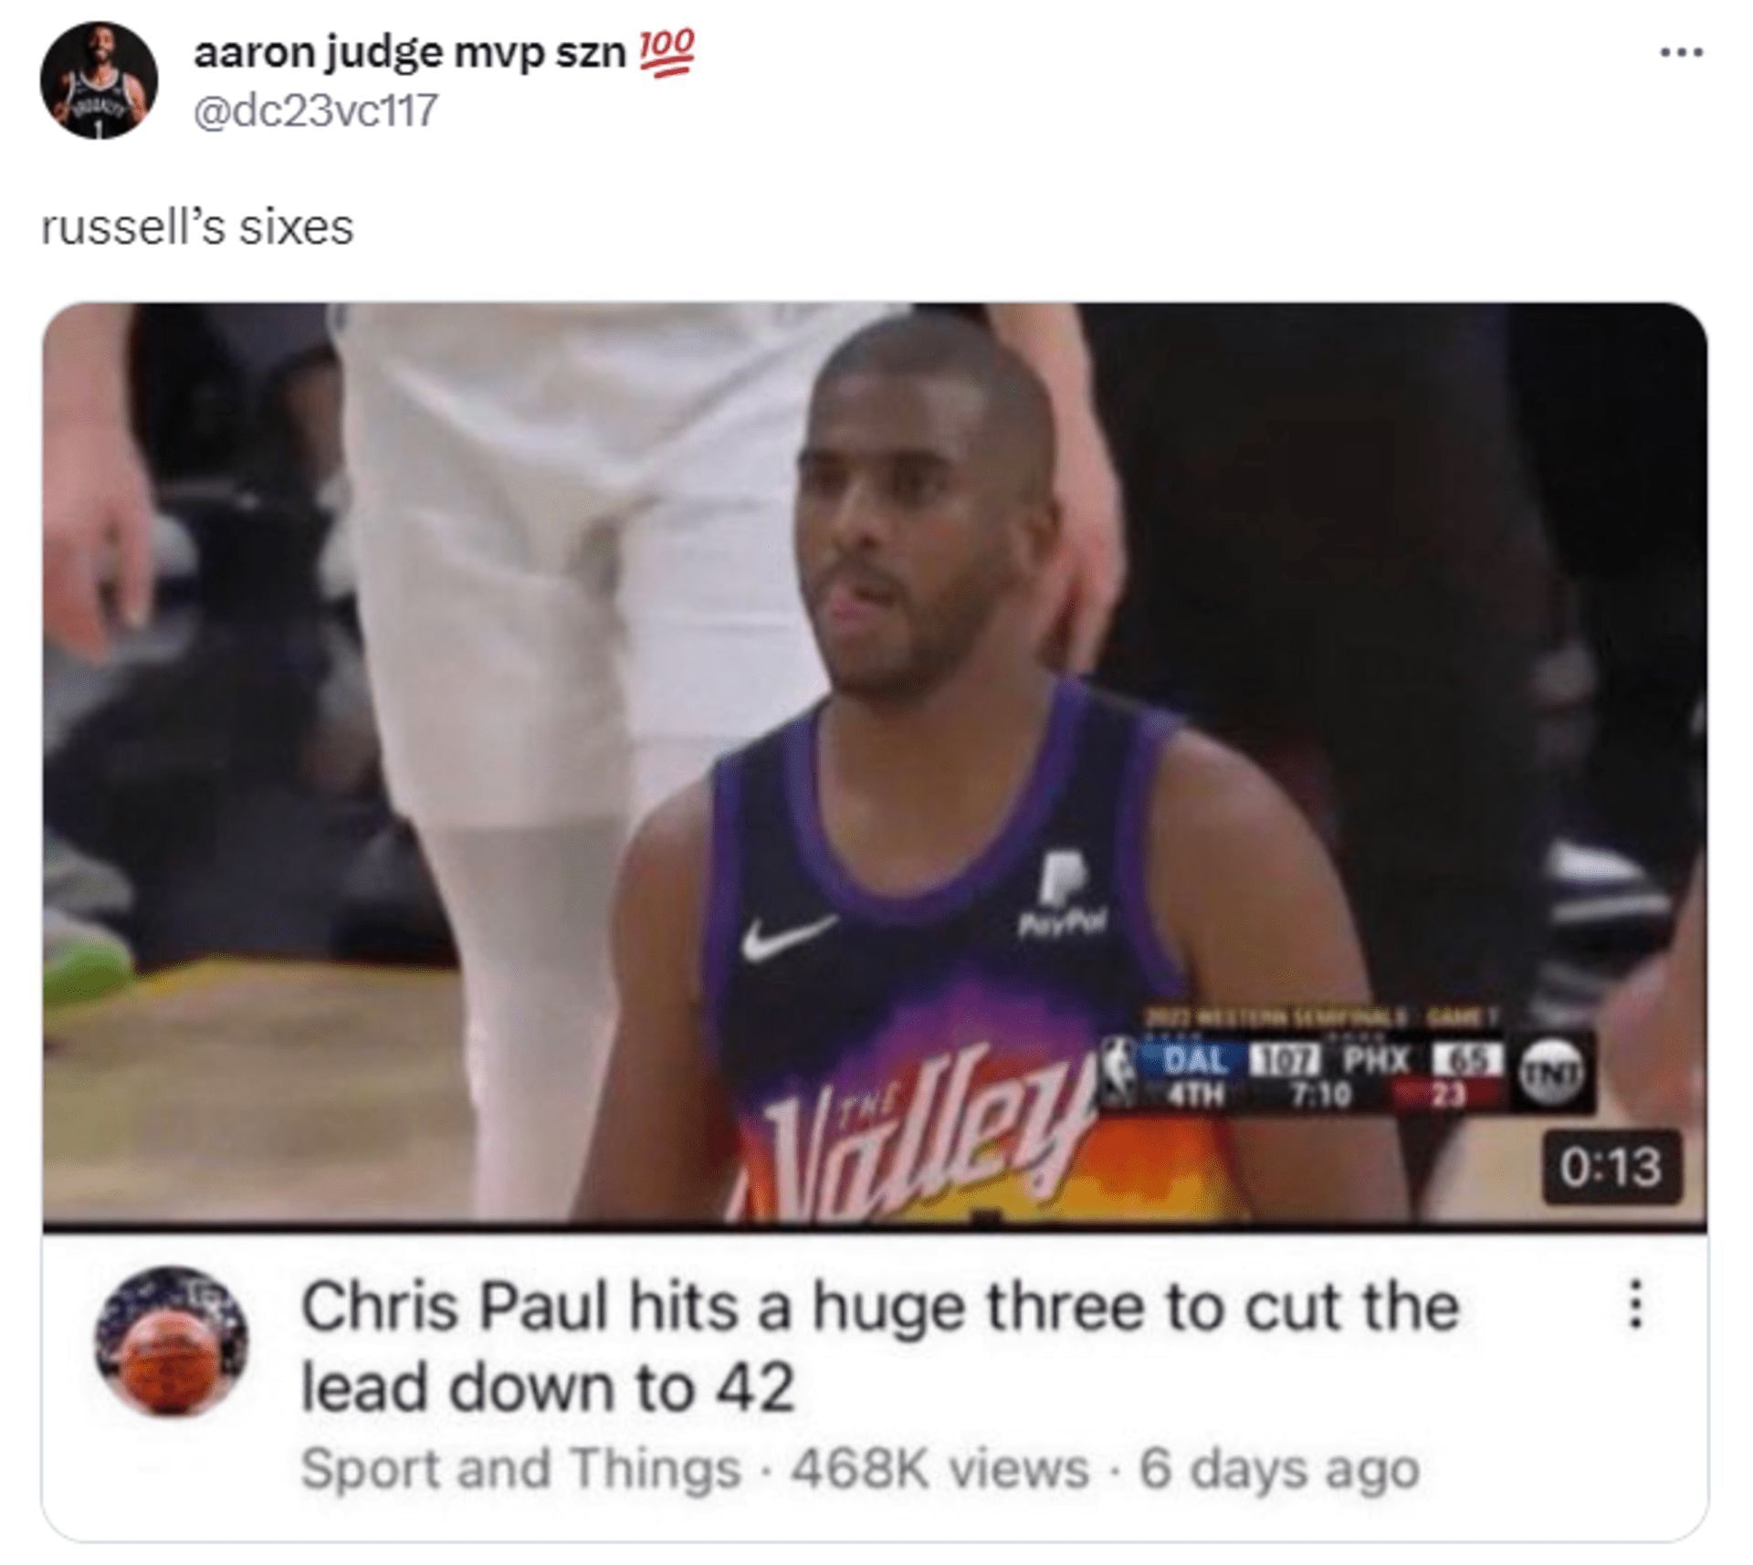Click the Sport and Things channel avatar
This screenshot has width=1753, height=1565.
click(x=173, y=1341)
